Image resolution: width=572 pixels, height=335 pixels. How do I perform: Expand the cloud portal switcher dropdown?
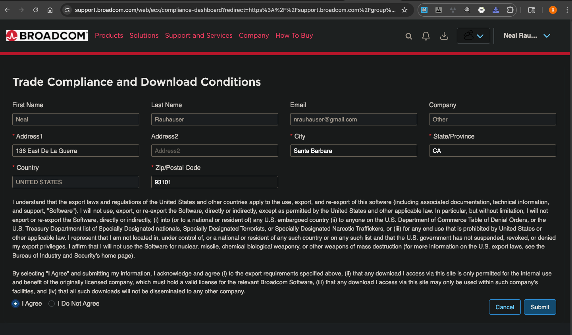[474, 36]
